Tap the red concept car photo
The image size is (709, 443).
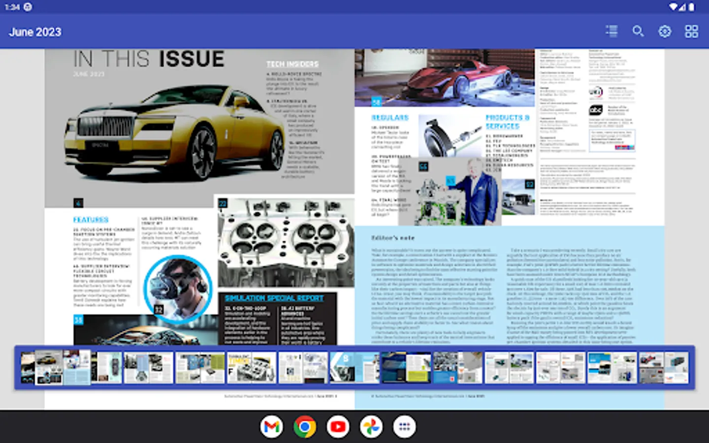445,77
